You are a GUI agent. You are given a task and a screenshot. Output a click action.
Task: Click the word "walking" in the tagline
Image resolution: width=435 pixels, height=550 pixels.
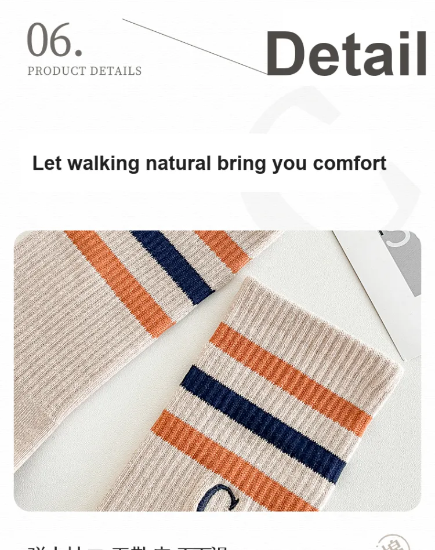pyautogui.click(x=104, y=164)
